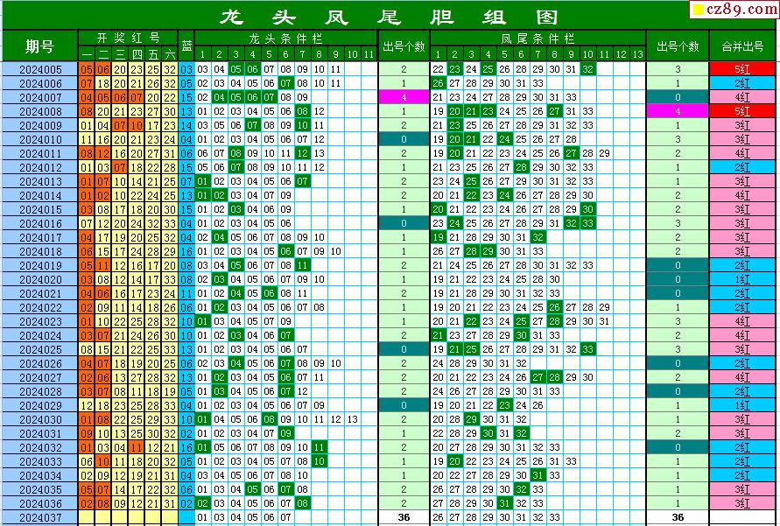Select 凤尾 cell 31 in row 2024023
780x526 pixels.
coord(604,322)
